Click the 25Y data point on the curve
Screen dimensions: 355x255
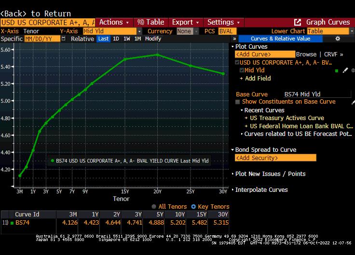[x=191, y=66]
